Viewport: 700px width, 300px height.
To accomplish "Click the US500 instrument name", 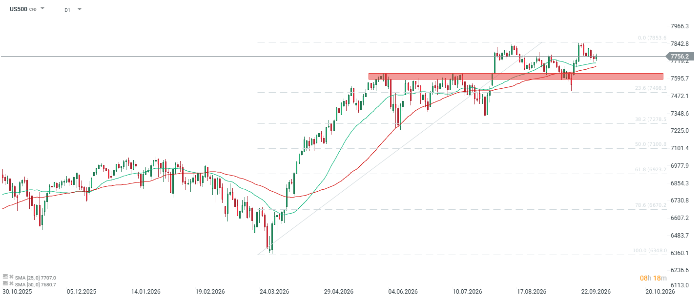I will [18, 9].
